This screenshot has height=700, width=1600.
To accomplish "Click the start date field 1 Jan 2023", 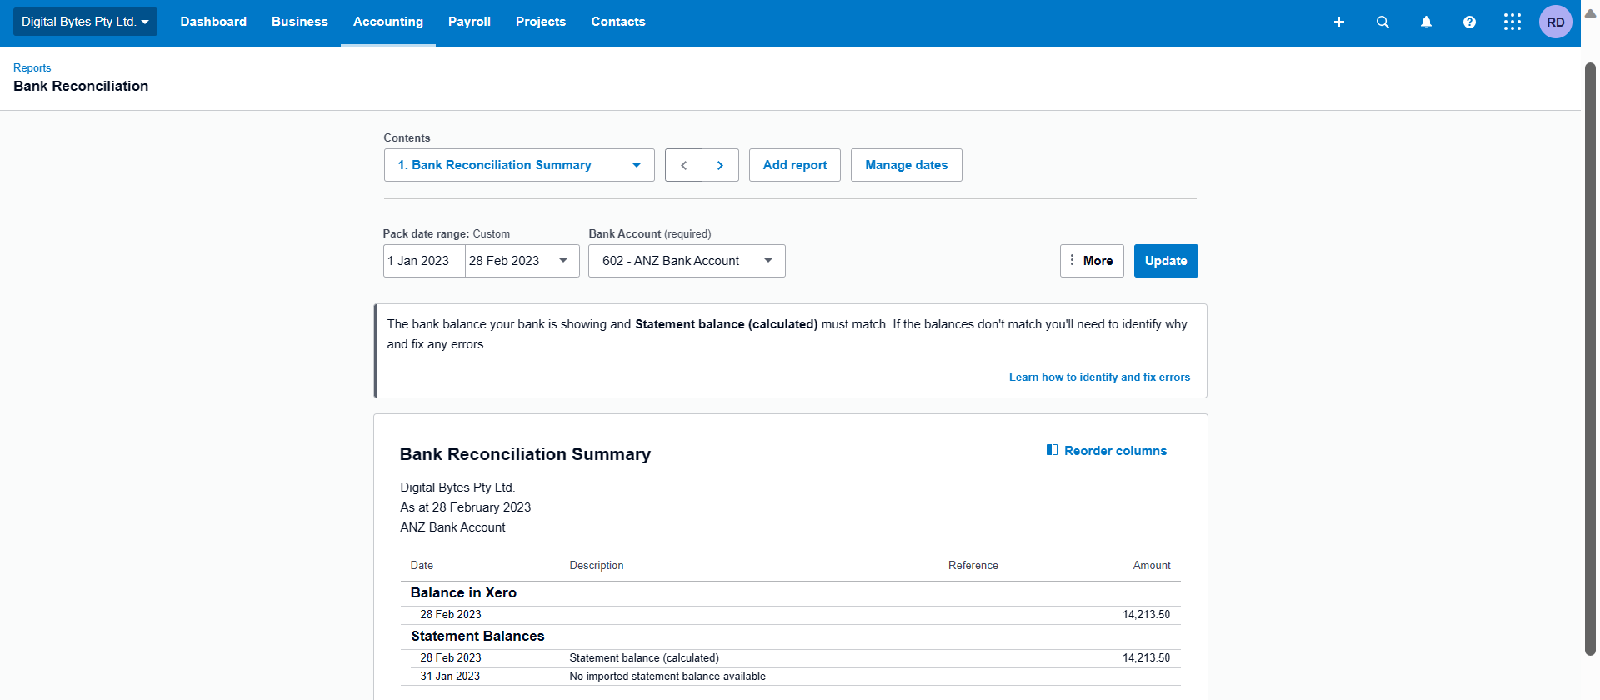I will click(424, 261).
